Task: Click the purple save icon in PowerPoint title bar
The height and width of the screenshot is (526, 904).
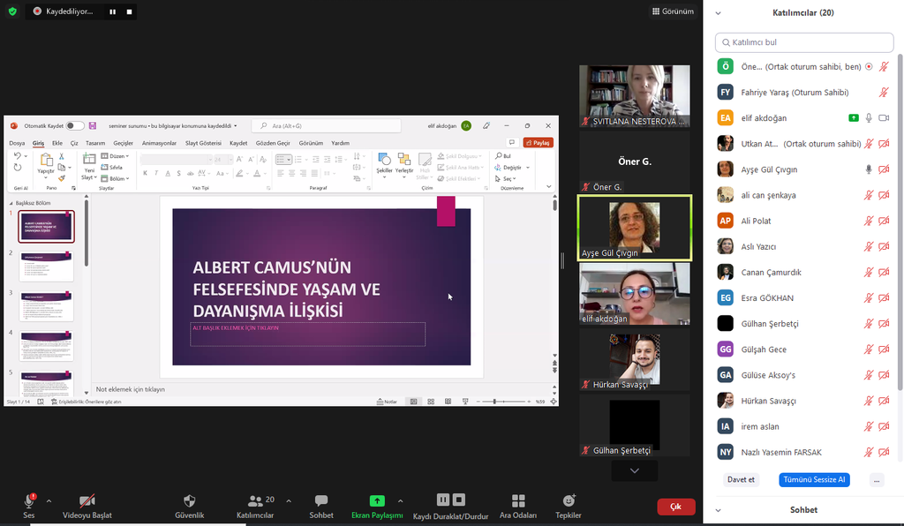Action: [92, 125]
